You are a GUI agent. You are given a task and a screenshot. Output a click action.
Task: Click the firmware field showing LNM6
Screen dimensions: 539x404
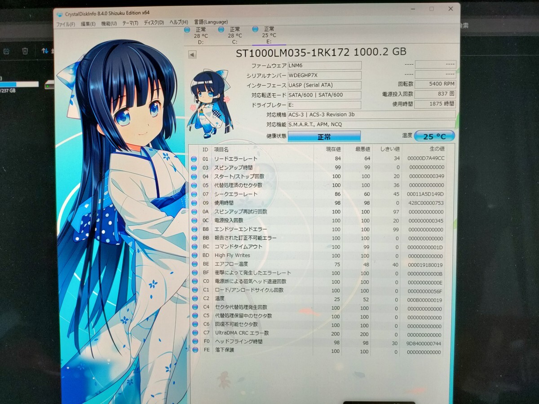324,66
